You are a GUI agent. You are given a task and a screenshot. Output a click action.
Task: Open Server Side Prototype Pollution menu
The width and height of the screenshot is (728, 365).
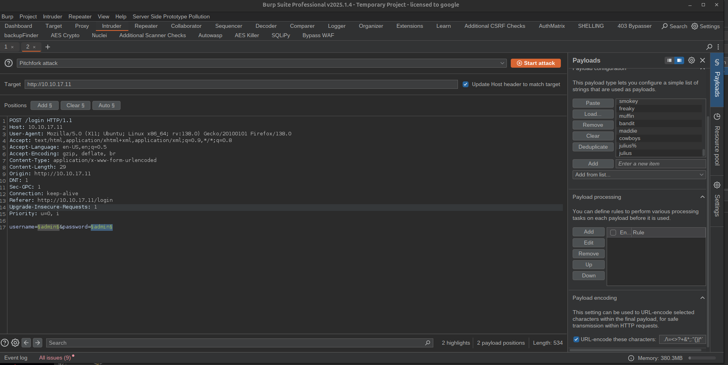click(x=171, y=16)
